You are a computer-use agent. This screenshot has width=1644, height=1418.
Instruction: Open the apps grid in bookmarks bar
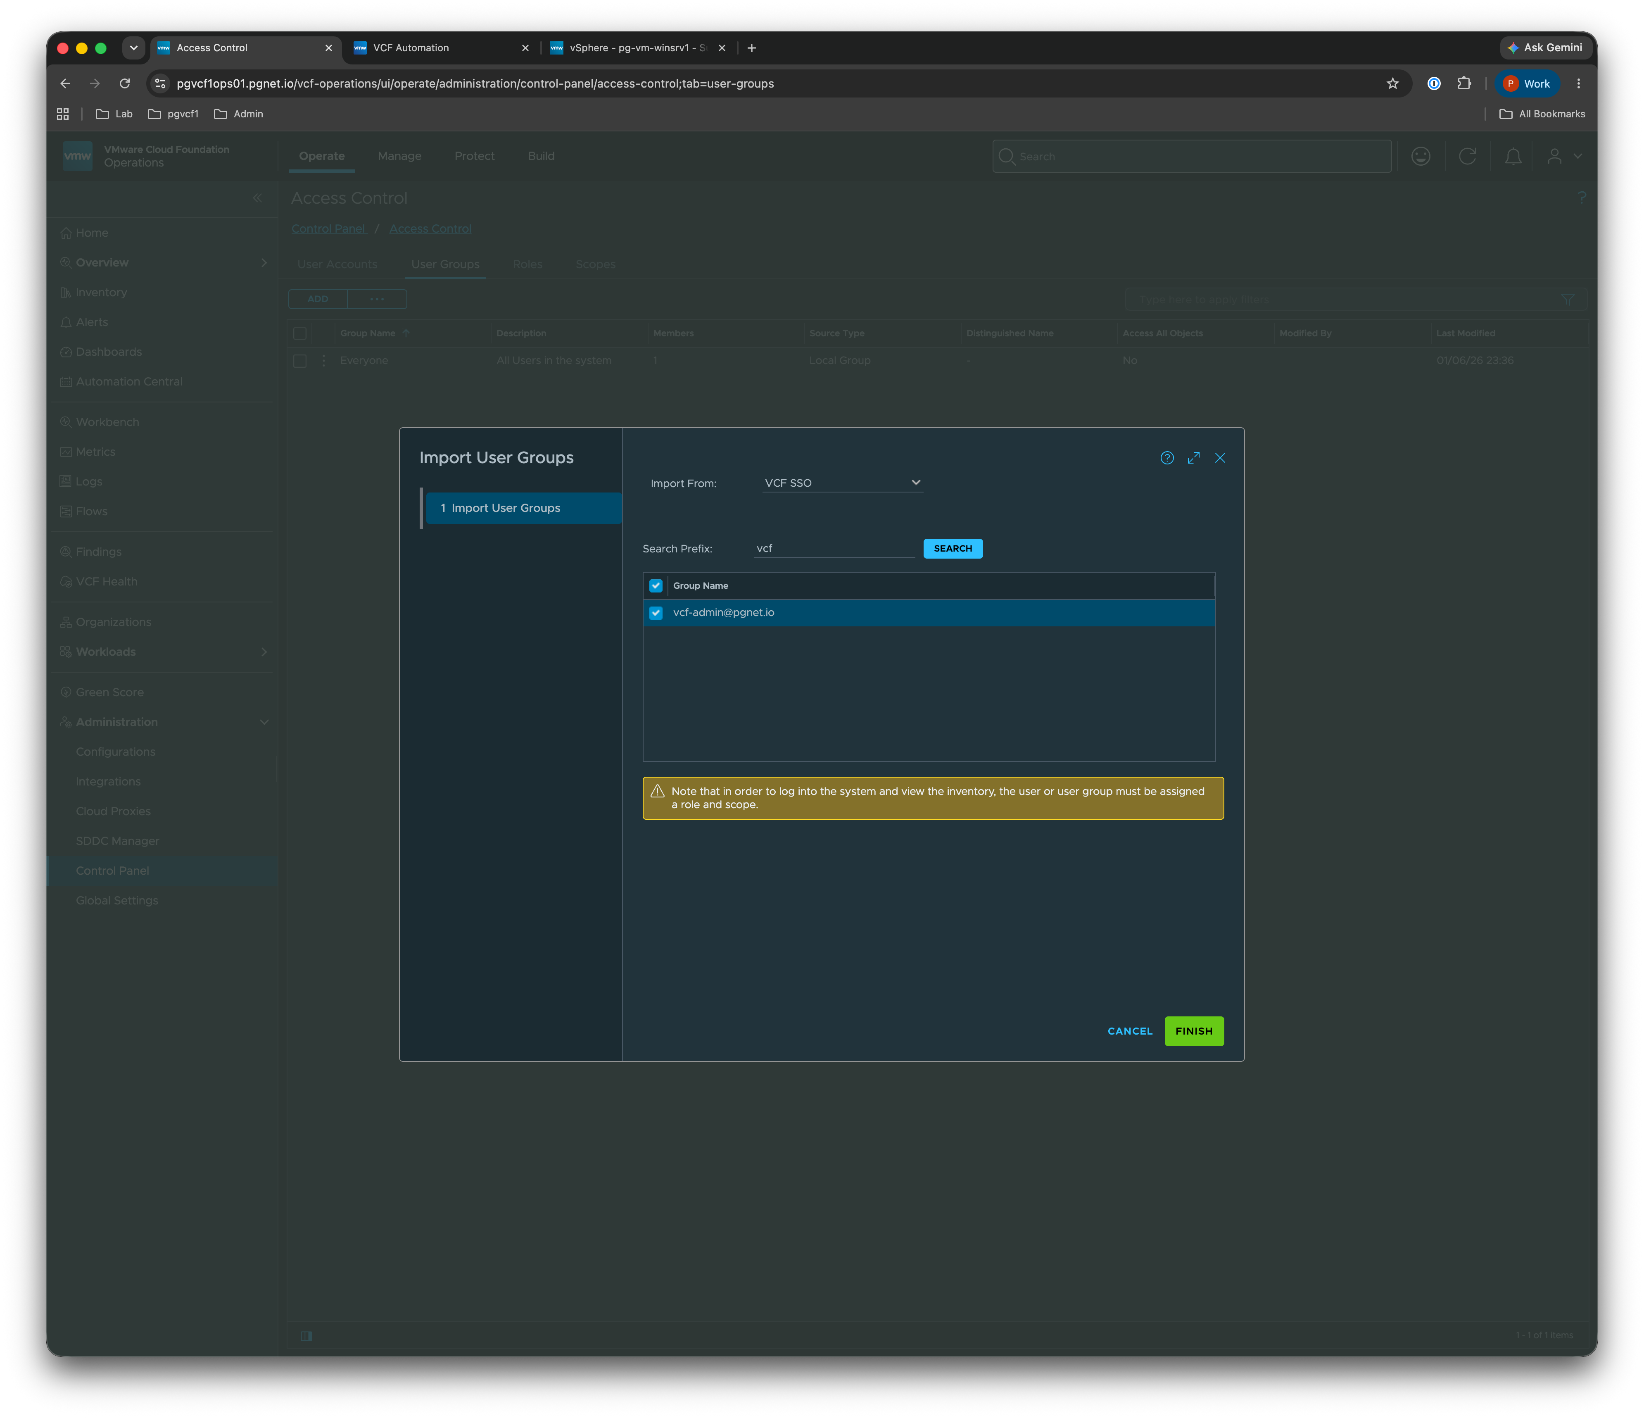point(63,114)
